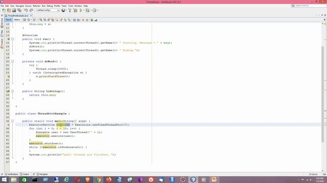This screenshot has width=327, height=183.
Task: Open the default config combo box
Action: [x=48, y=10]
